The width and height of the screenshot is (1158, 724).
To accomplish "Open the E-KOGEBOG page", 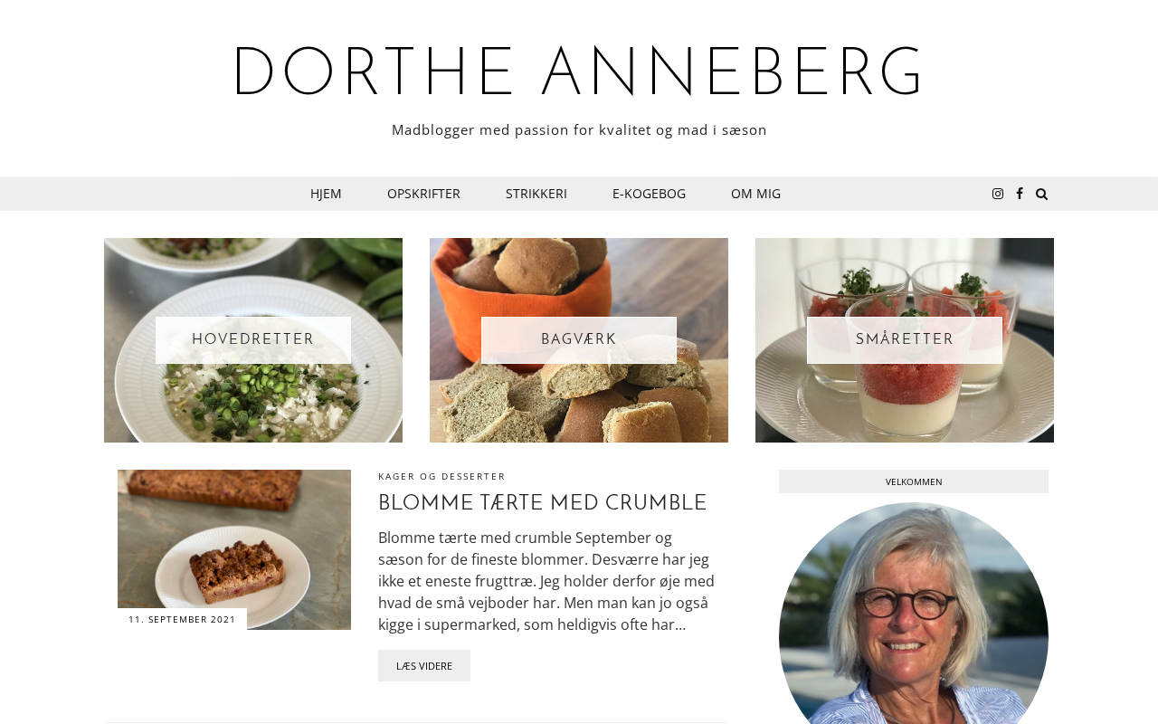I will click(649, 194).
